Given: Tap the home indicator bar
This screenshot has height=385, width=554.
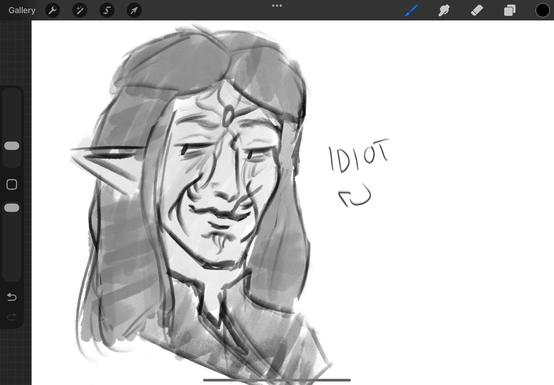Looking at the screenshot, I should [x=277, y=380].
